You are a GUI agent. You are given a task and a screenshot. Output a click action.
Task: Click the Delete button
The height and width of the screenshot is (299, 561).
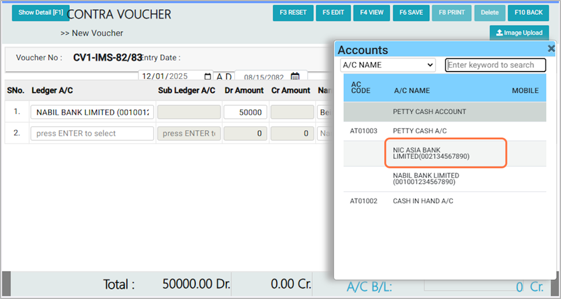tap(489, 13)
